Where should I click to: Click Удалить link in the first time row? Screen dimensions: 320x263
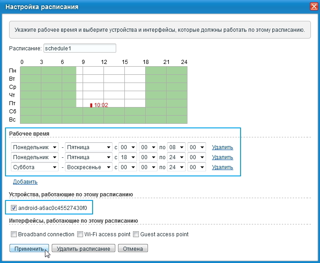[222, 147]
